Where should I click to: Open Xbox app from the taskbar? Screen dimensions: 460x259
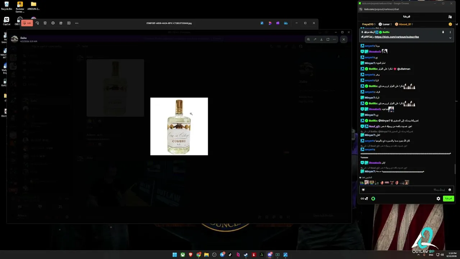[x=183, y=255]
